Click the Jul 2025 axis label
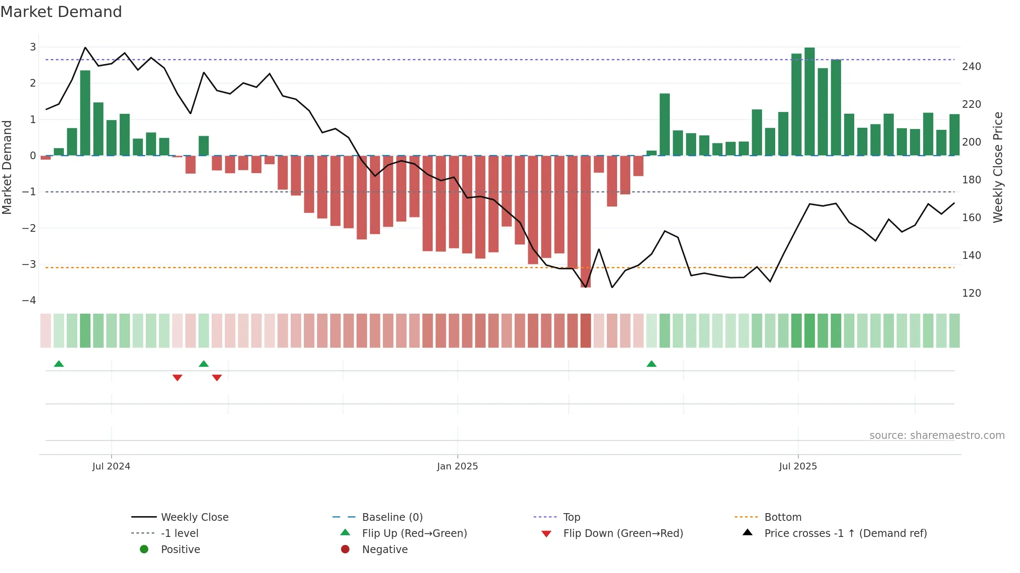Screen dimensions: 1020x573 pos(798,466)
